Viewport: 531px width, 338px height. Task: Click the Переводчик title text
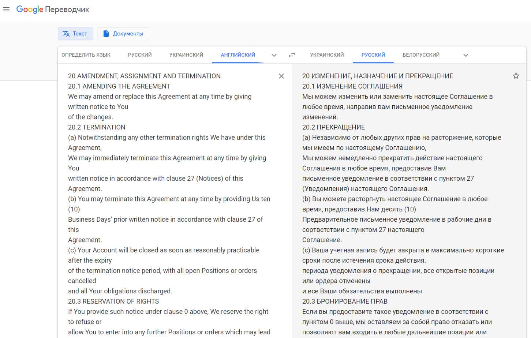coord(67,10)
